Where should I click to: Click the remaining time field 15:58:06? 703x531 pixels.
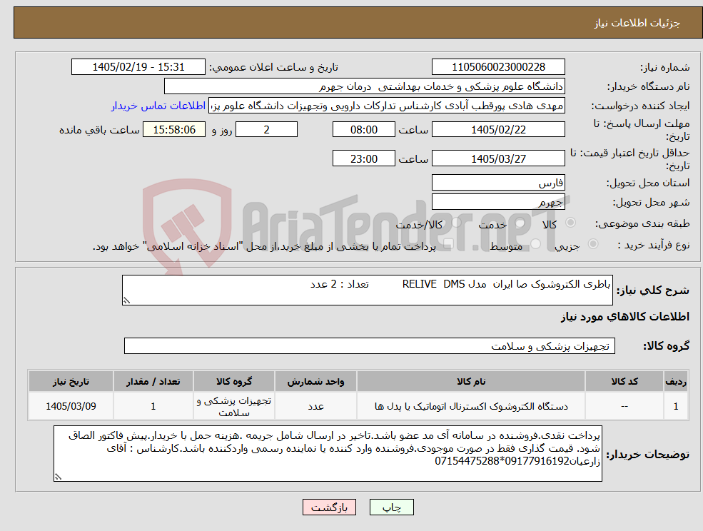[174, 130]
